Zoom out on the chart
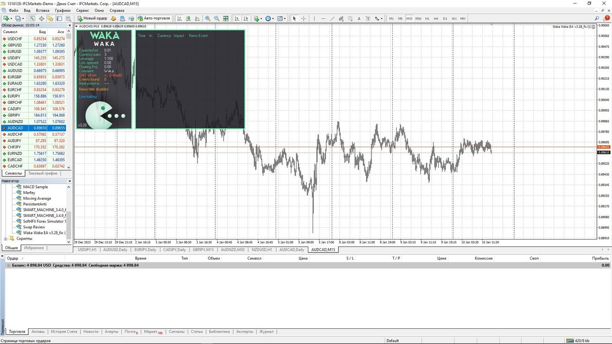This screenshot has height=344, width=612. point(216,19)
